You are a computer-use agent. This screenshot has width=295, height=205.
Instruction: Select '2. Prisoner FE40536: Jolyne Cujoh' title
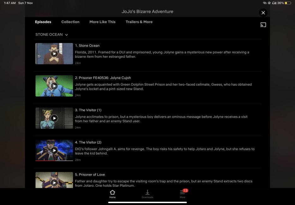click(103, 78)
